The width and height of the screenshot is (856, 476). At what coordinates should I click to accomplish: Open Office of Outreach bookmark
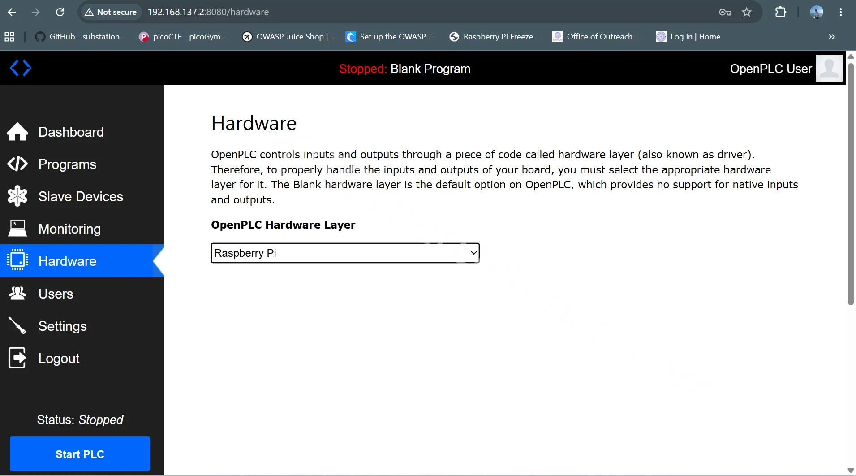coord(596,37)
